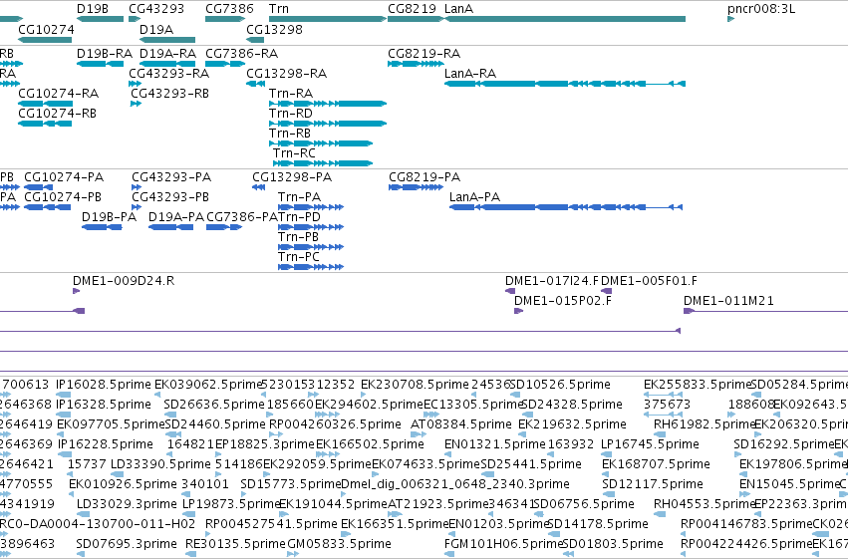The image size is (848, 559).
Task: Click the DME1-015P02.F BAC end
Action: [518, 311]
